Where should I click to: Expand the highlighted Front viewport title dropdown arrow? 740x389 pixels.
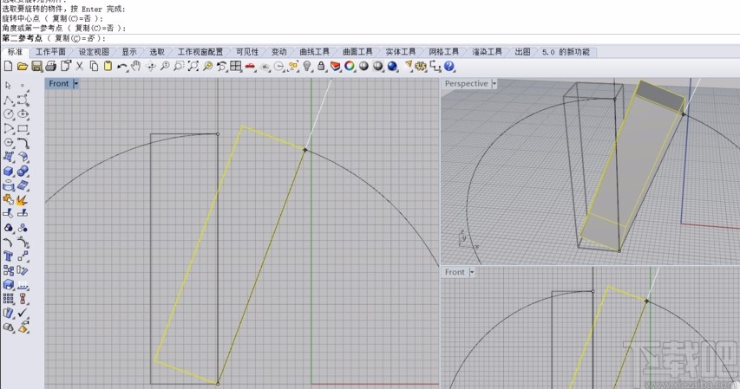click(76, 84)
